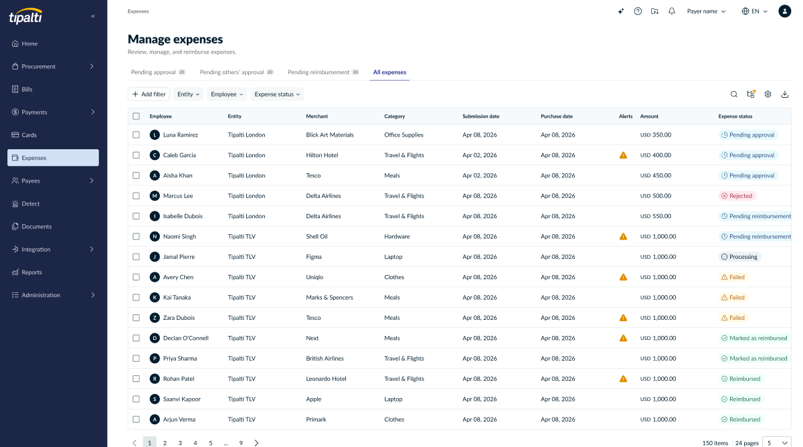Click the alert warning icon for Avery Chen
The image size is (803, 447).
pos(623,277)
